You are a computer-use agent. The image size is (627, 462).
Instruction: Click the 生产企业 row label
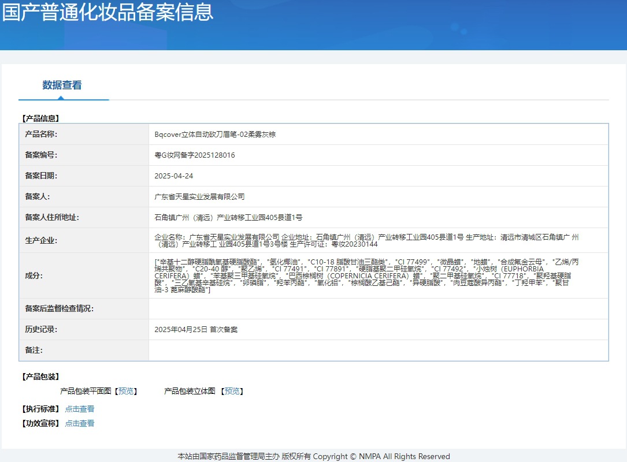pyautogui.click(x=41, y=241)
